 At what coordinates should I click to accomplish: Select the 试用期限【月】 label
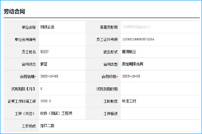(23, 89)
